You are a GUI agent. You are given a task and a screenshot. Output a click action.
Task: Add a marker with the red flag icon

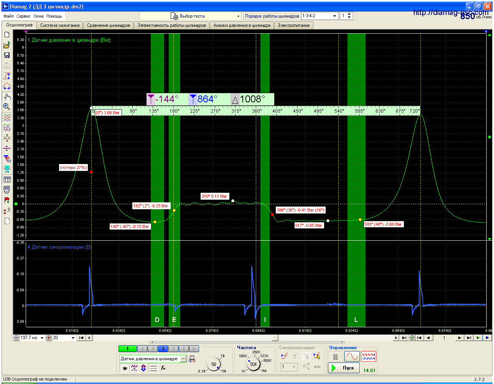pyautogui.click(x=7, y=200)
